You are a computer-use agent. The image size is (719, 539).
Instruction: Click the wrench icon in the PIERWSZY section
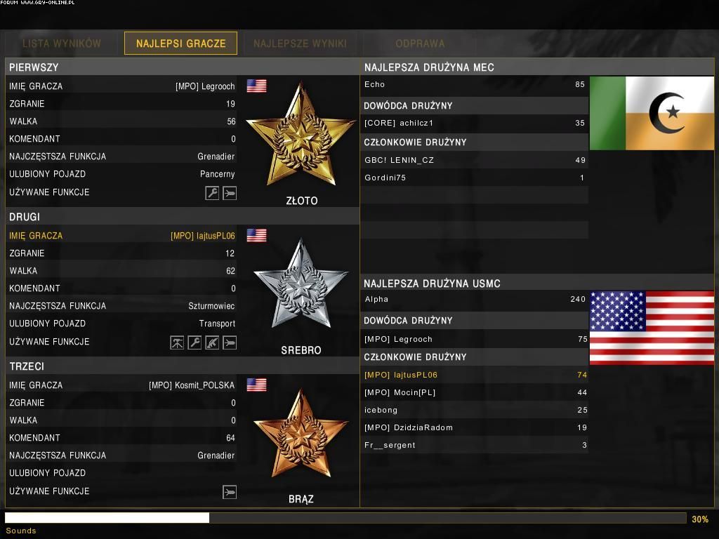212,193
